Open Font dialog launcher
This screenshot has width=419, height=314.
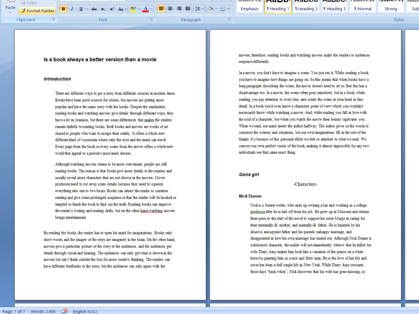pyautogui.click(x=151, y=19)
